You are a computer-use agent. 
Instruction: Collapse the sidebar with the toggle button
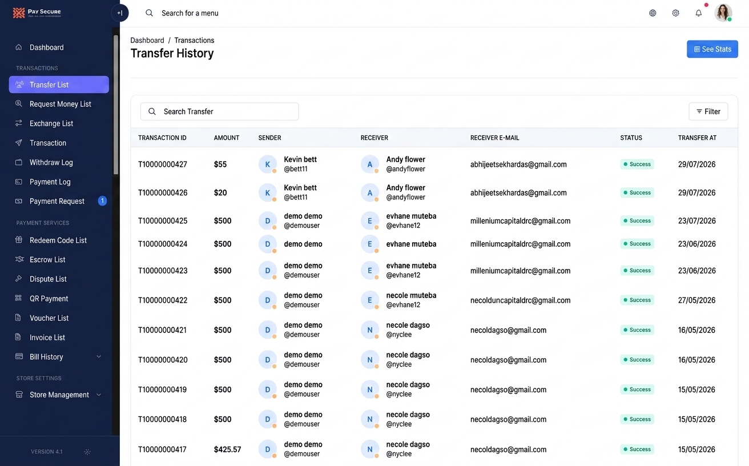120,13
